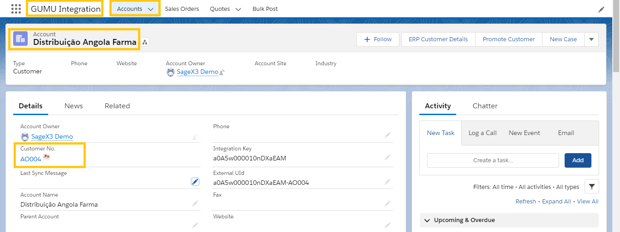The image size is (620, 232).
Task: Switch to the Details tab
Action: coord(30,106)
